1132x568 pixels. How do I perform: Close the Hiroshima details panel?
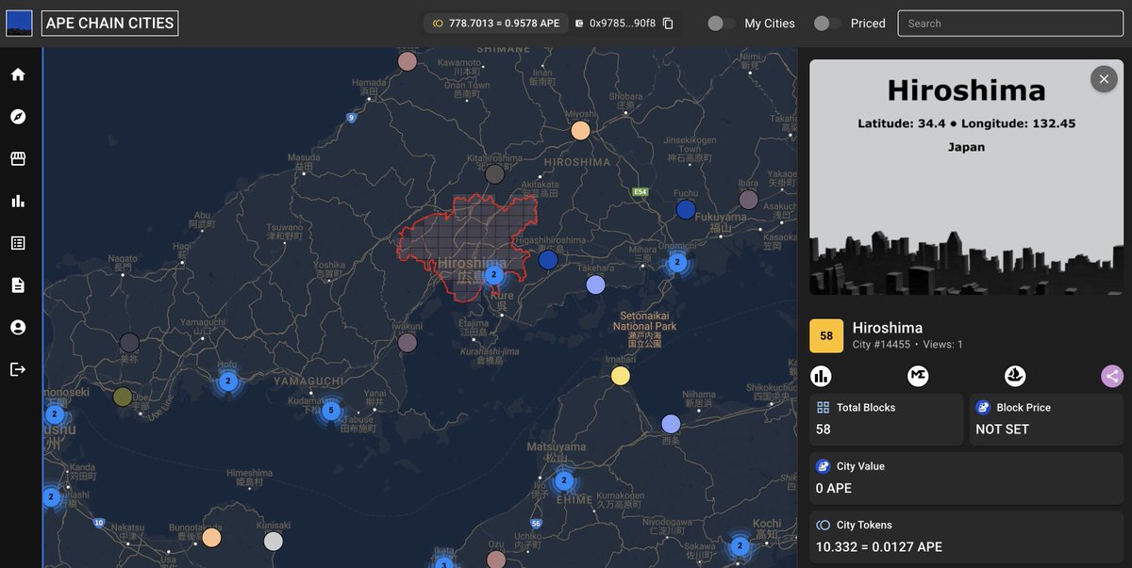point(1104,79)
